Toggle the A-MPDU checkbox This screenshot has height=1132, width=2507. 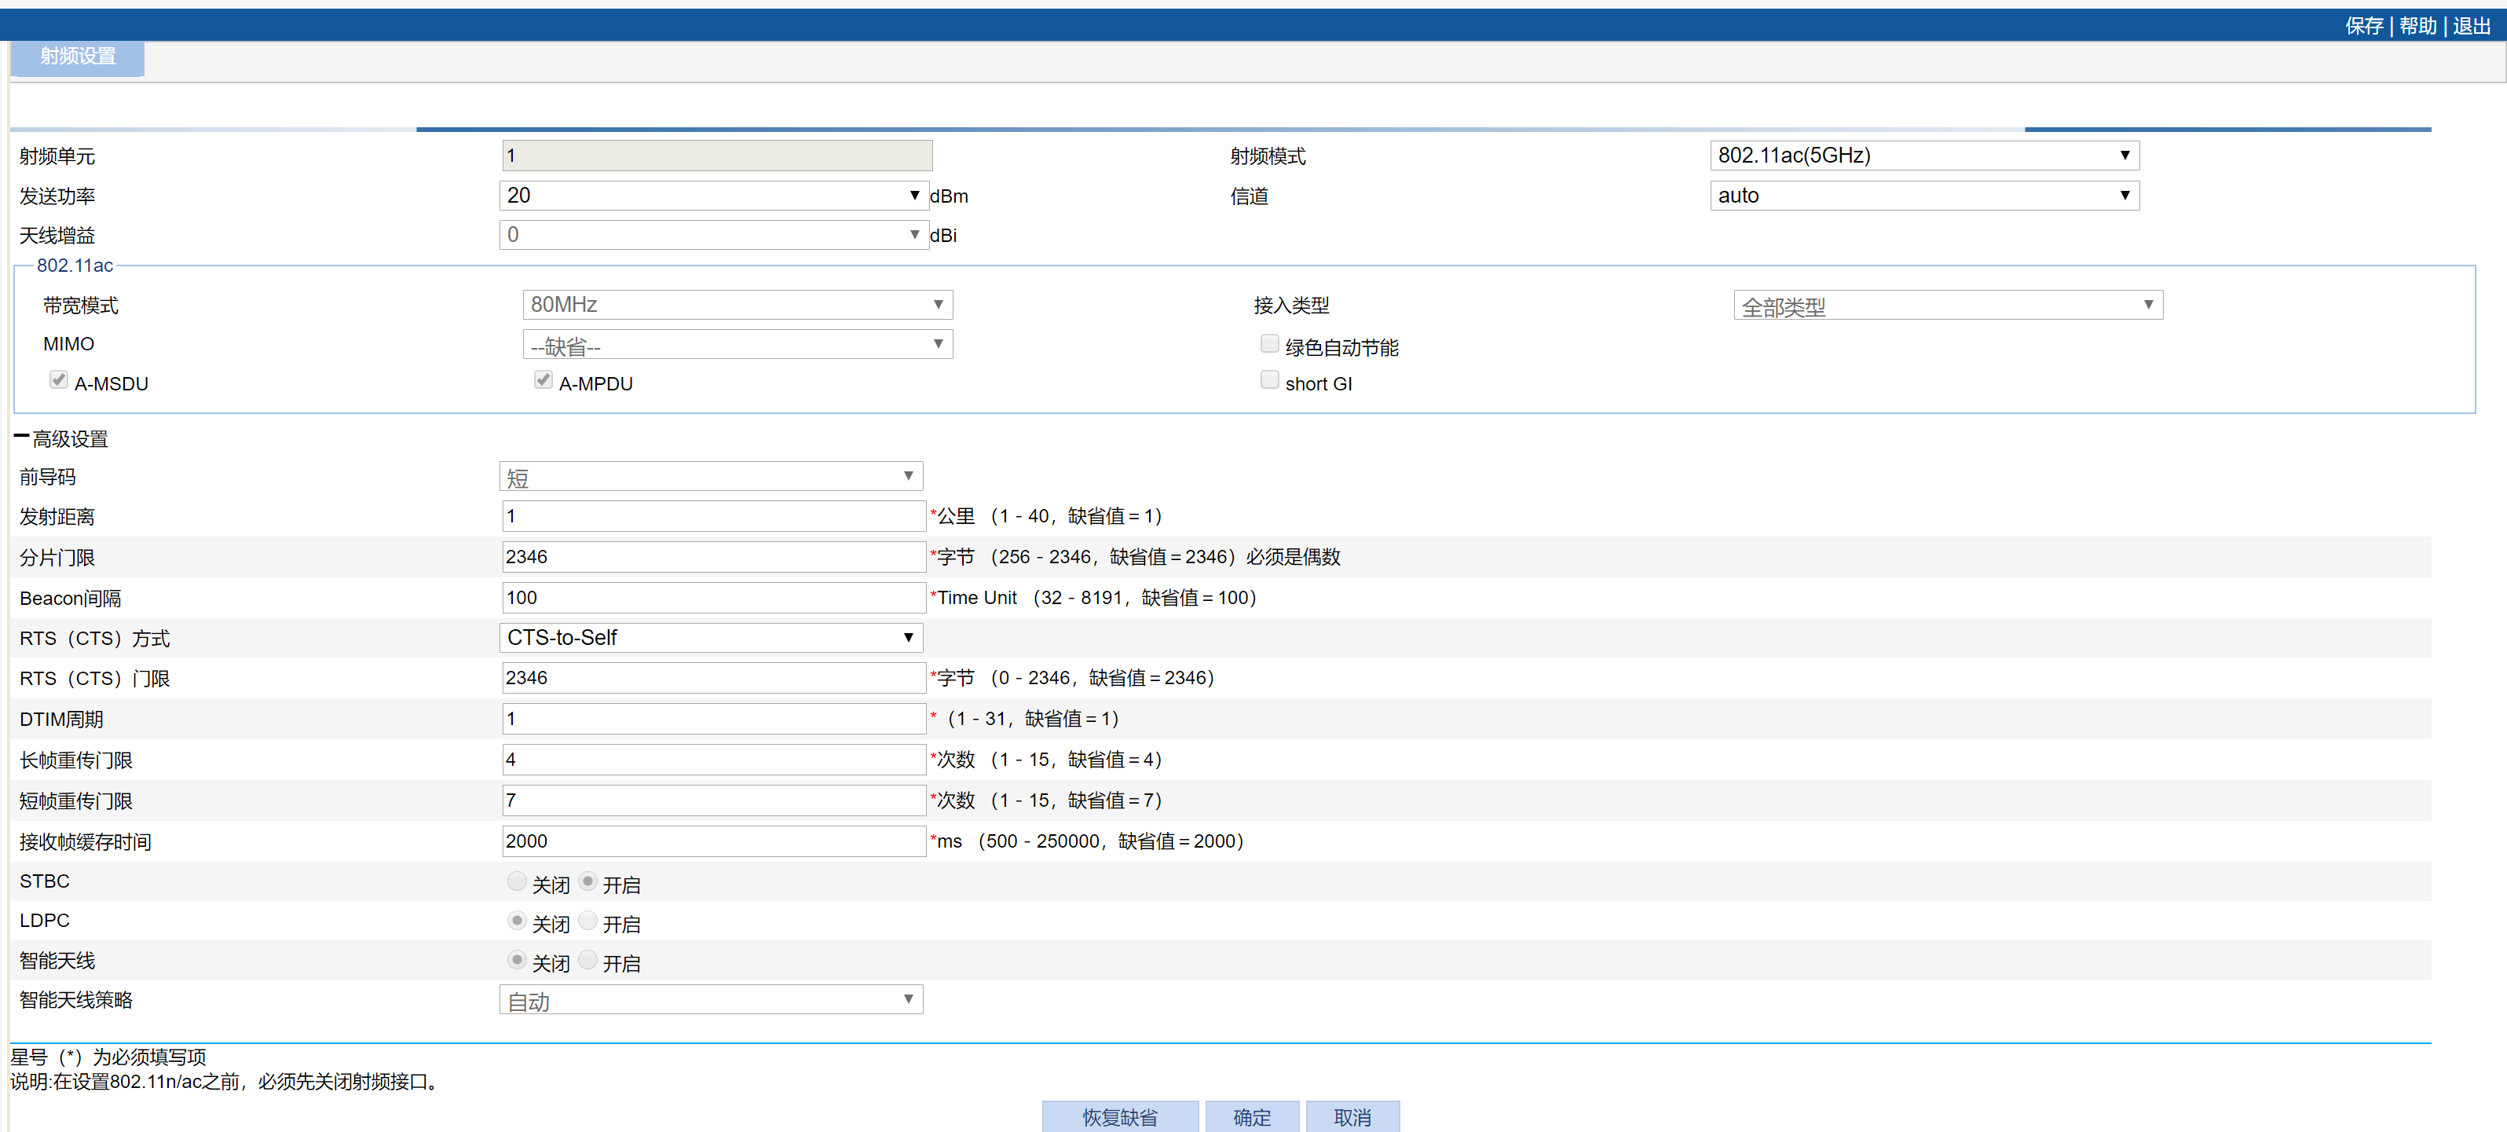click(543, 380)
